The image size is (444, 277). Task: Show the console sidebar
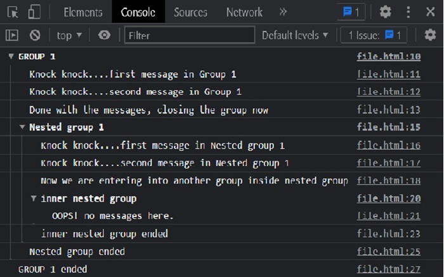click(12, 35)
